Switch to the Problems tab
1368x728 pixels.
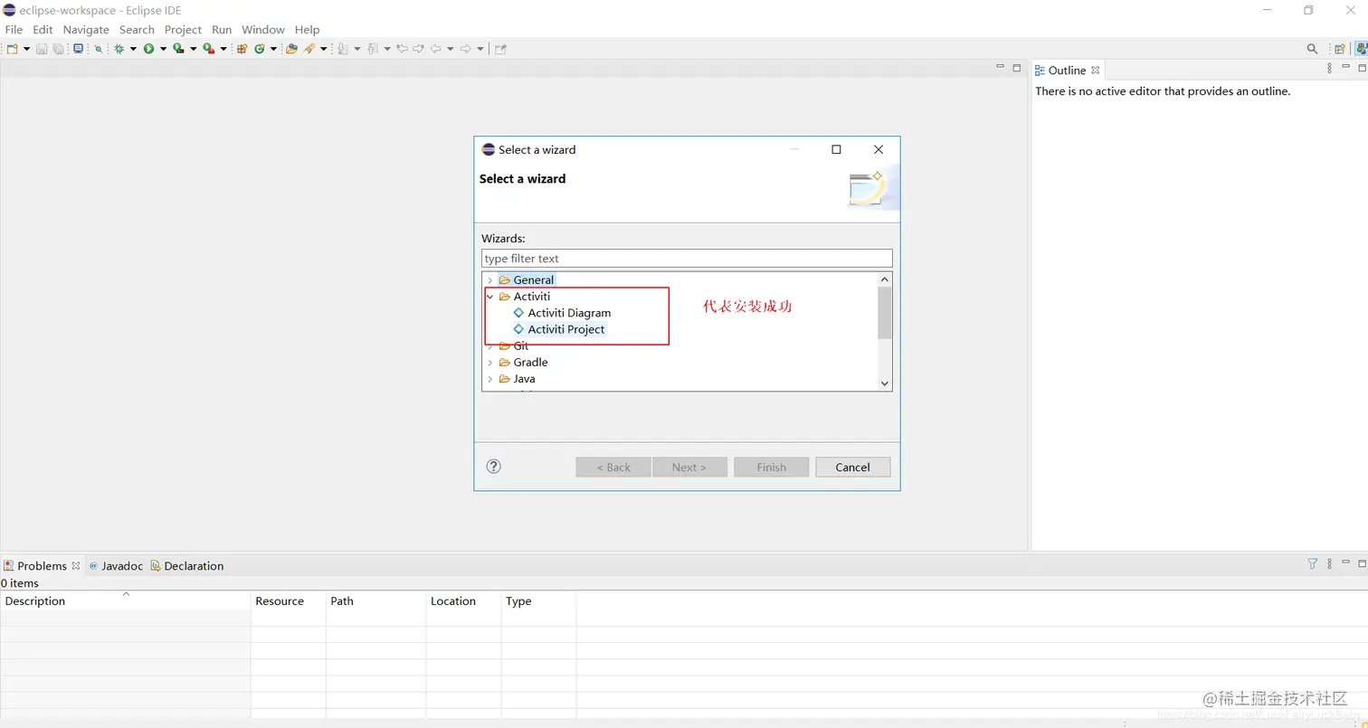pos(42,566)
